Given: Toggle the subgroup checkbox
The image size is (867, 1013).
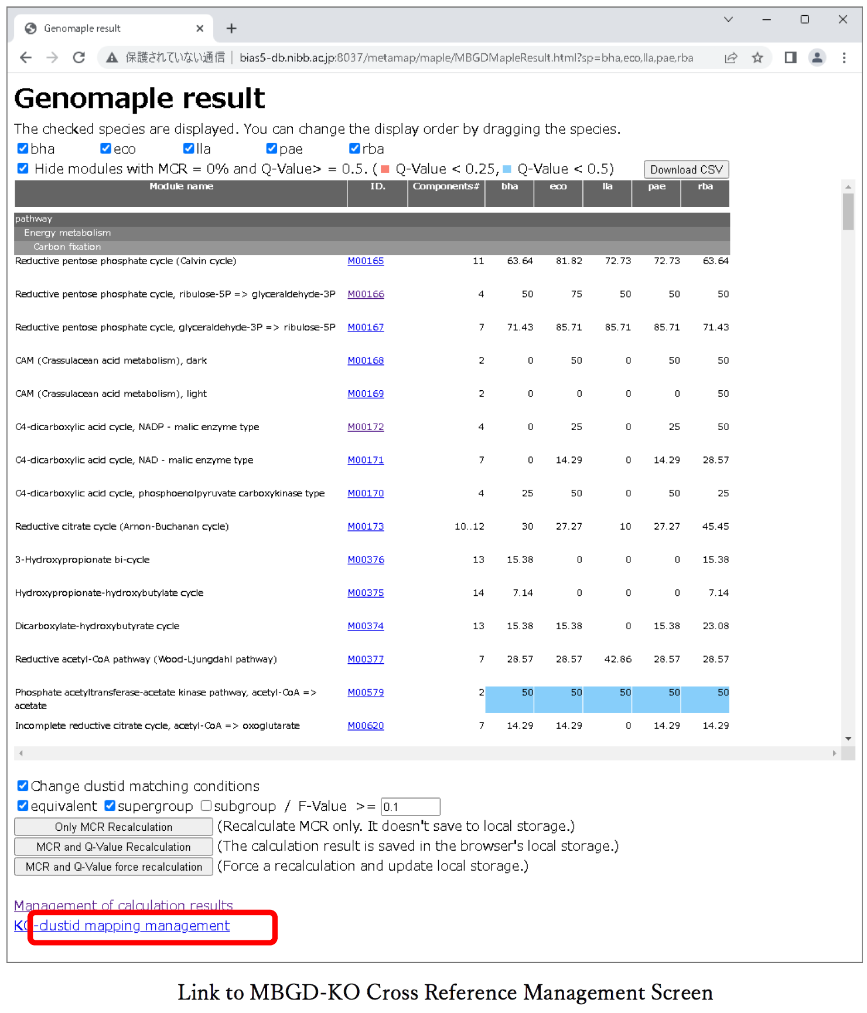Looking at the screenshot, I should [206, 806].
